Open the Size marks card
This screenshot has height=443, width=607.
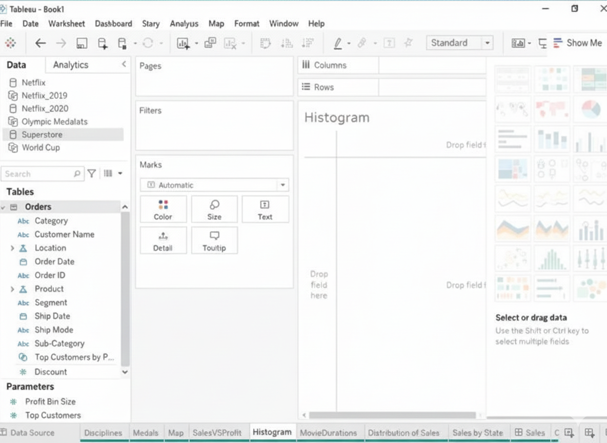[214, 209]
